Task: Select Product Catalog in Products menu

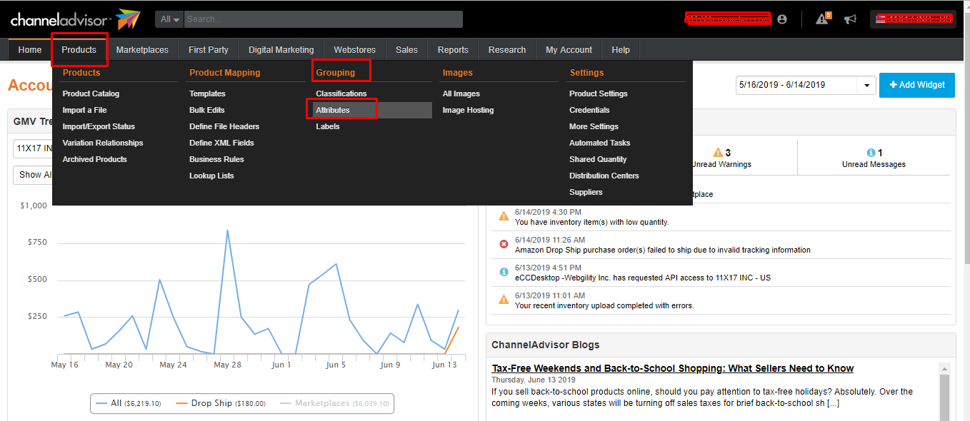Action: tap(91, 93)
